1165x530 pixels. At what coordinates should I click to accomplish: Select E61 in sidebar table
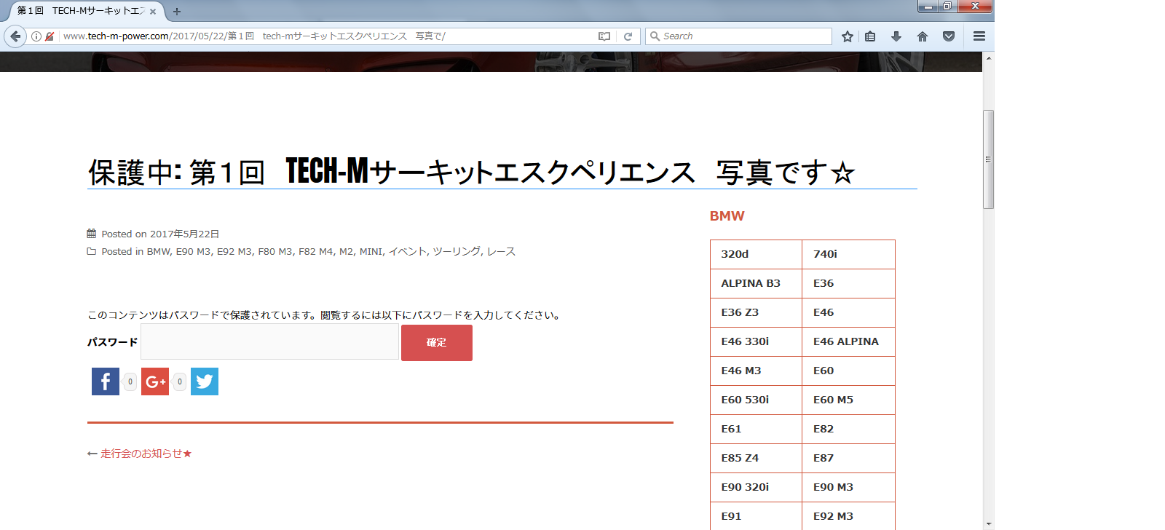click(731, 429)
